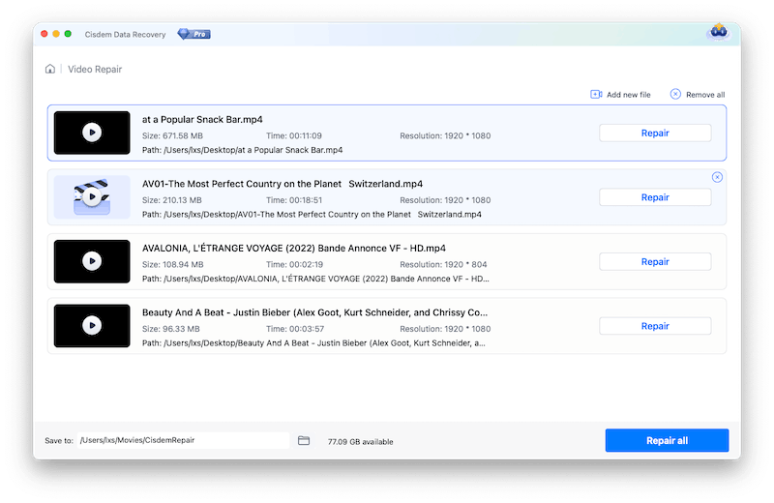The height and width of the screenshot is (503, 774).
Task: Close the window with red button
Action: (44, 34)
